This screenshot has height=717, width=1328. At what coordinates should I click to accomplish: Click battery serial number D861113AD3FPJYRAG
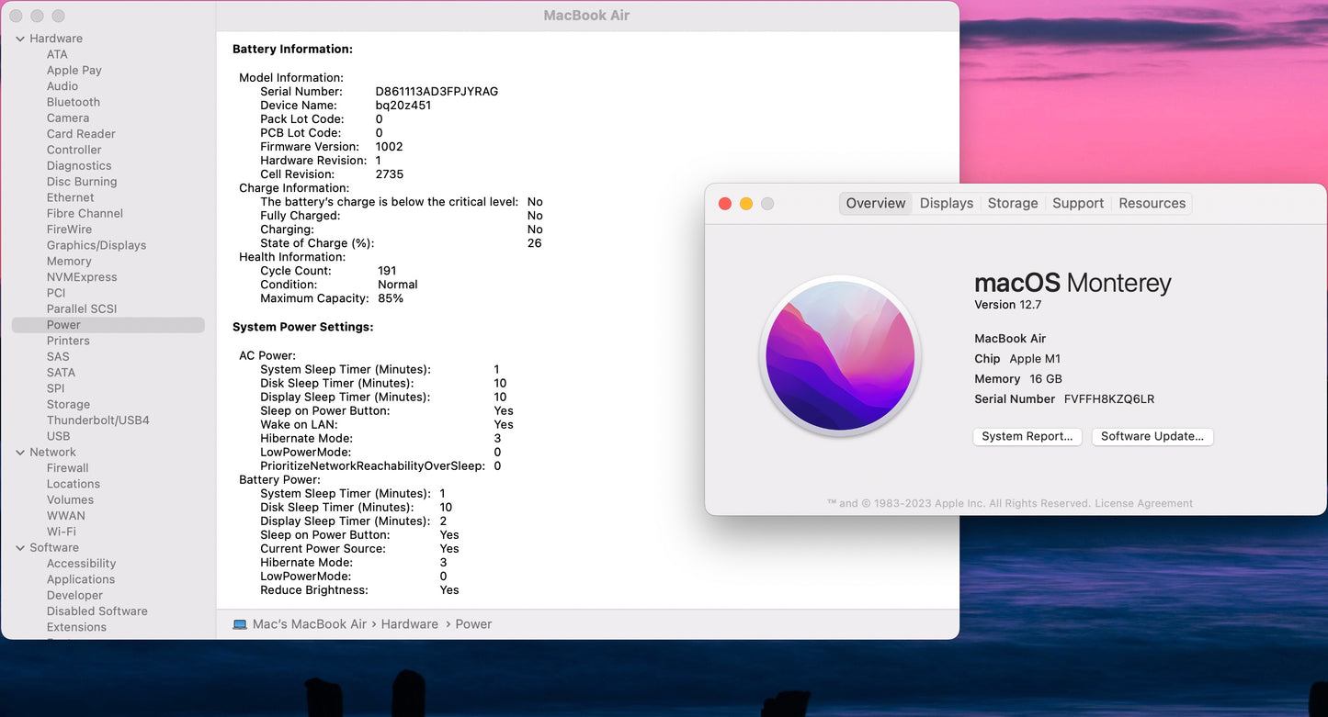pyautogui.click(x=437, y=92)
